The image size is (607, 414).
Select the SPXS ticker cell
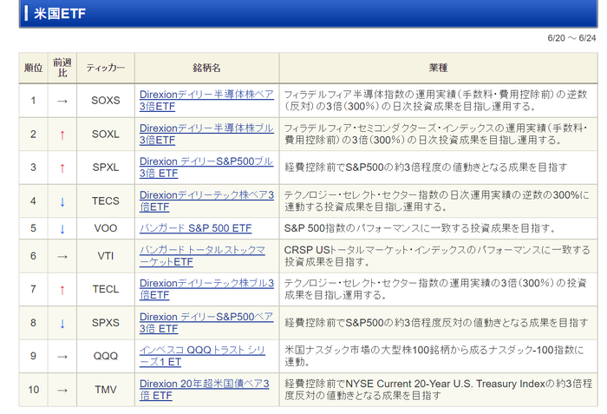106,323
